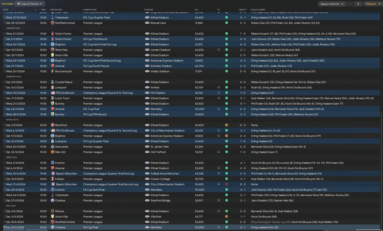Click Liverpool badge on 10/2/2024 row
The width and height of the screenshot is (383, 231).
(53, 88)
